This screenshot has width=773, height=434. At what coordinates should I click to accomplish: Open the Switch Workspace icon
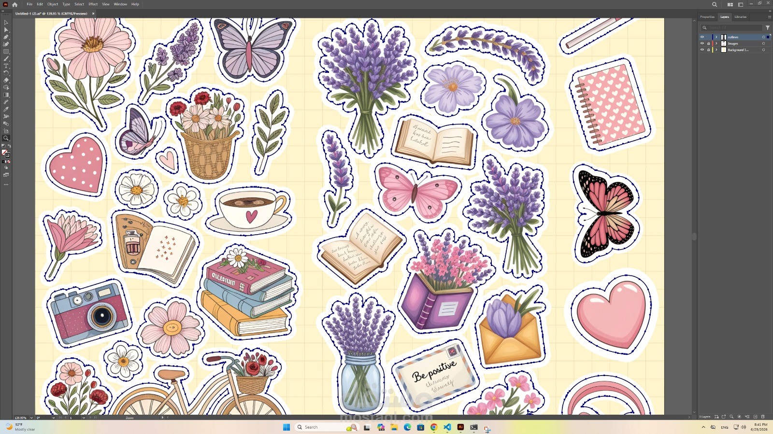click(x=741, y=4)
